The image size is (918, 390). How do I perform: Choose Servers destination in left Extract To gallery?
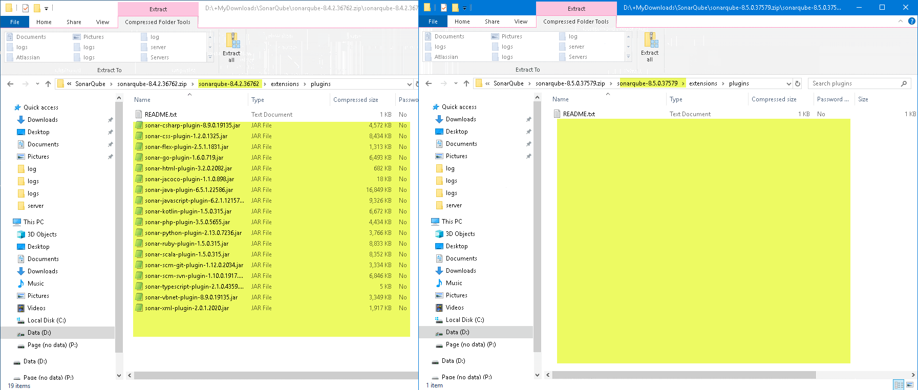tap(159, 57)
